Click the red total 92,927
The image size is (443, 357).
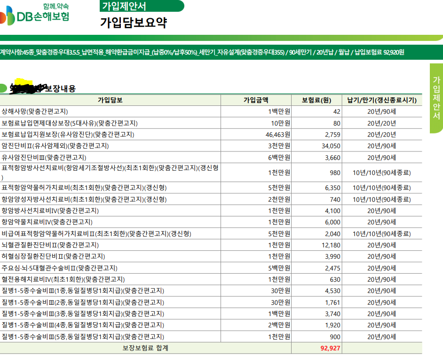[x=330, y=348]
